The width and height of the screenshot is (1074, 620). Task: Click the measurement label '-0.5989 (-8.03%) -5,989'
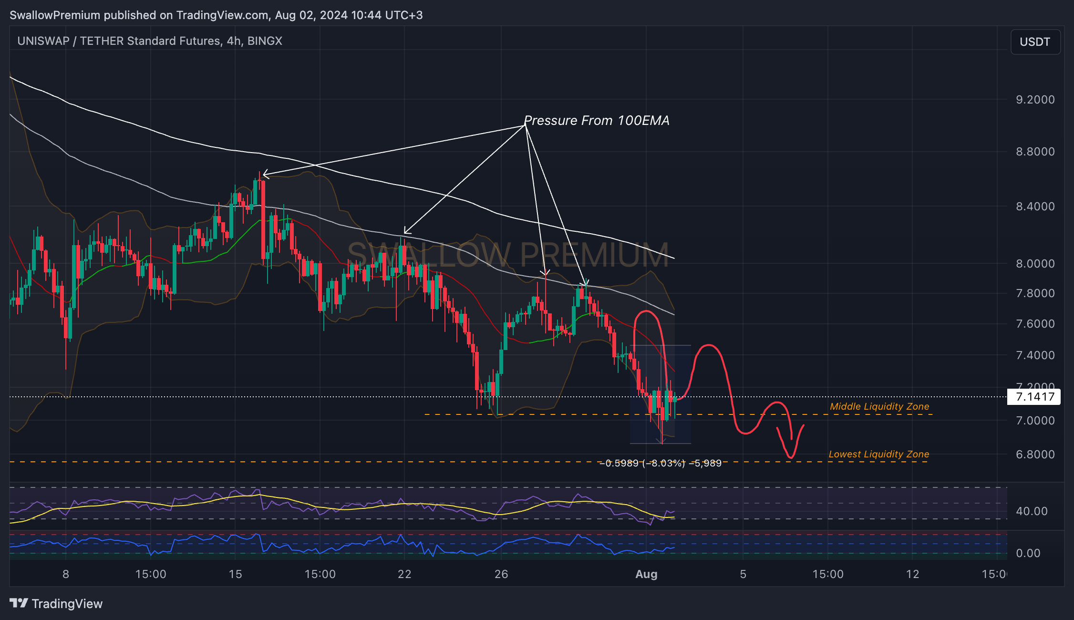pos(661,463)
